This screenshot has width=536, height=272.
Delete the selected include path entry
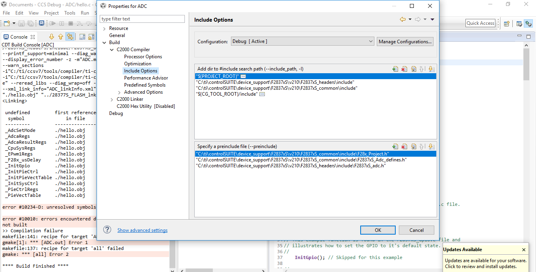click(404, 68)
